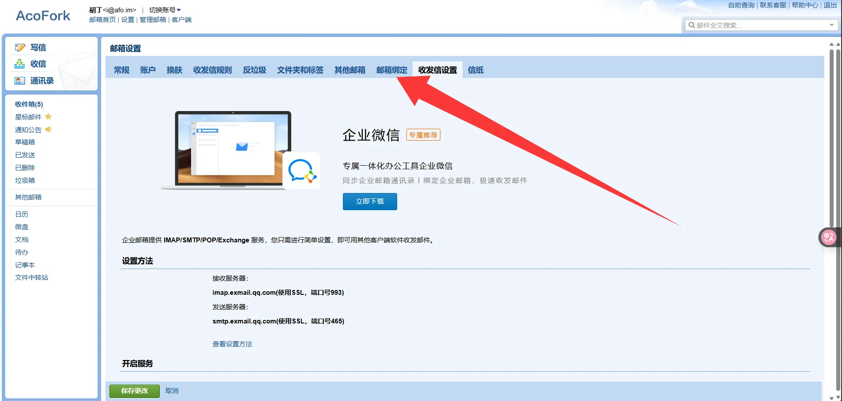
Task: Switch to the 反垃圾 tab
Action: [x=254, y=70]
